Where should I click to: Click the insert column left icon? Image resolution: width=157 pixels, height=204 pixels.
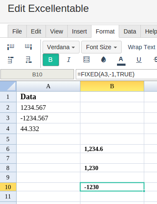pyautogui.click(x=11, y=47)
